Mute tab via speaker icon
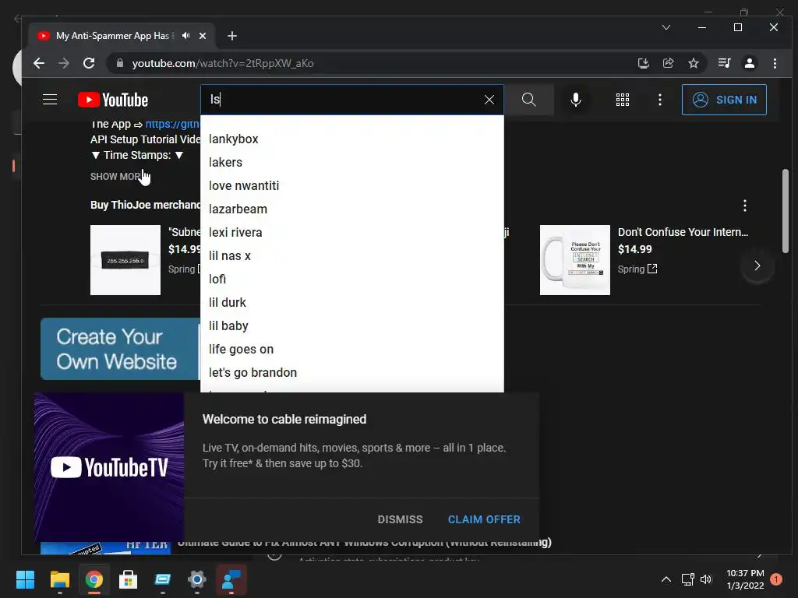Viewport: 798px width, 598px height. click(186, 36)
